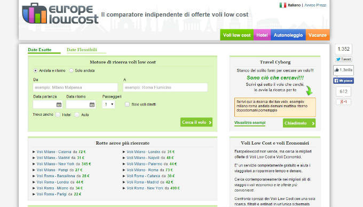Share via the Twitter Tweet button
Viewport: 363px width, 207px height.
coord(344,59)
